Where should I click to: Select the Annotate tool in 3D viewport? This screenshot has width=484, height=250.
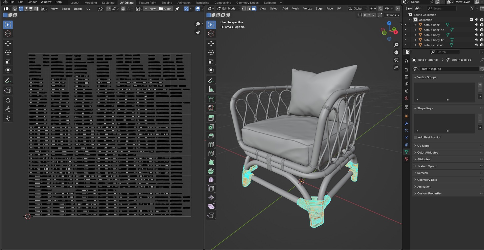tap(211, 81)
